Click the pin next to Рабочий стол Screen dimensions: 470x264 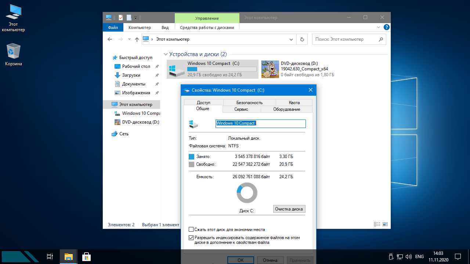[x=157, y=66]
